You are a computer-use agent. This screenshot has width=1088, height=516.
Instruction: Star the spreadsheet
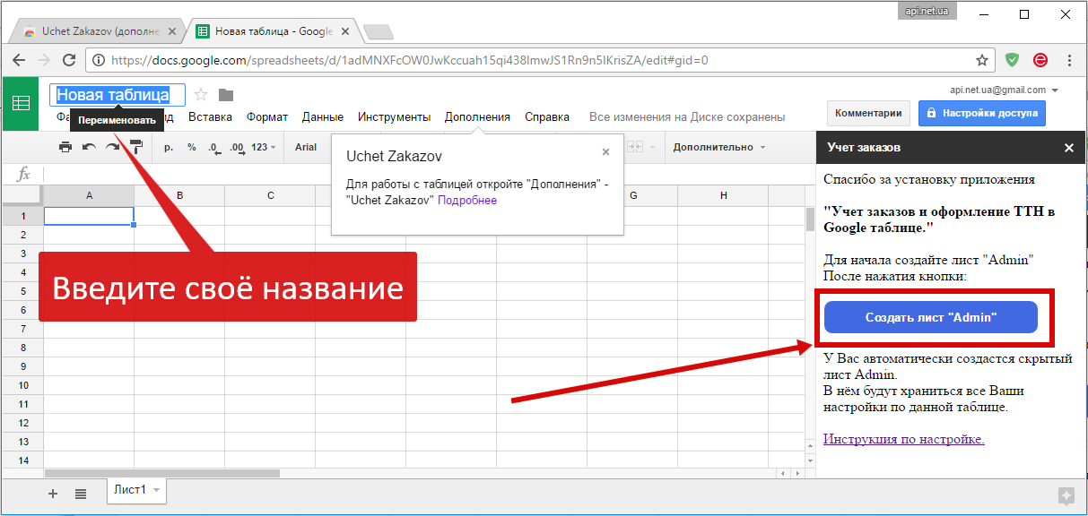[201, 95]
